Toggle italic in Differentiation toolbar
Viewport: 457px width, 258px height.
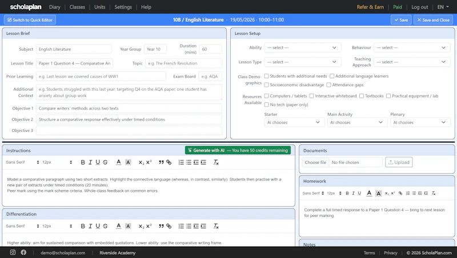coord(90,226)
